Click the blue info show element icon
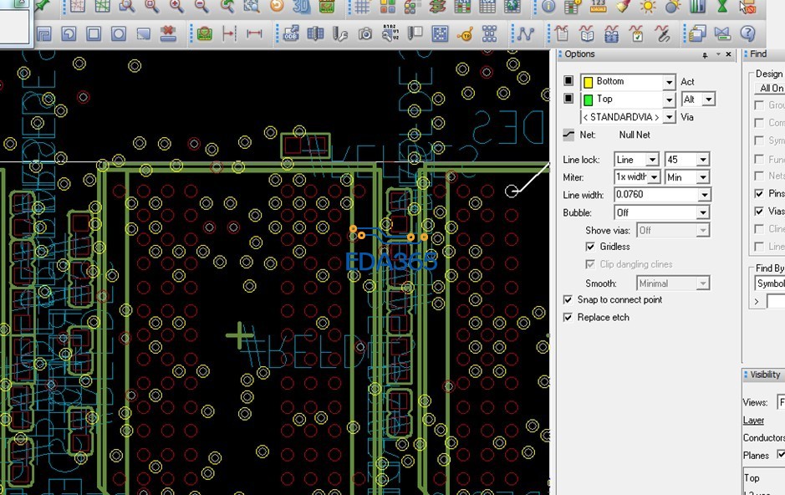This screenshot has height=495, width=785. pyautogui.click(x=548, y=7)
